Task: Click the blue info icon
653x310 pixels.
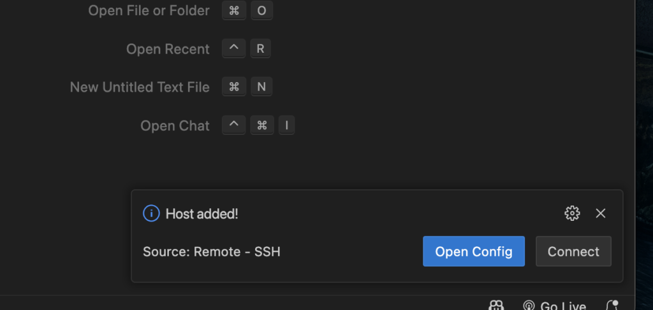Action: point(151,214)
